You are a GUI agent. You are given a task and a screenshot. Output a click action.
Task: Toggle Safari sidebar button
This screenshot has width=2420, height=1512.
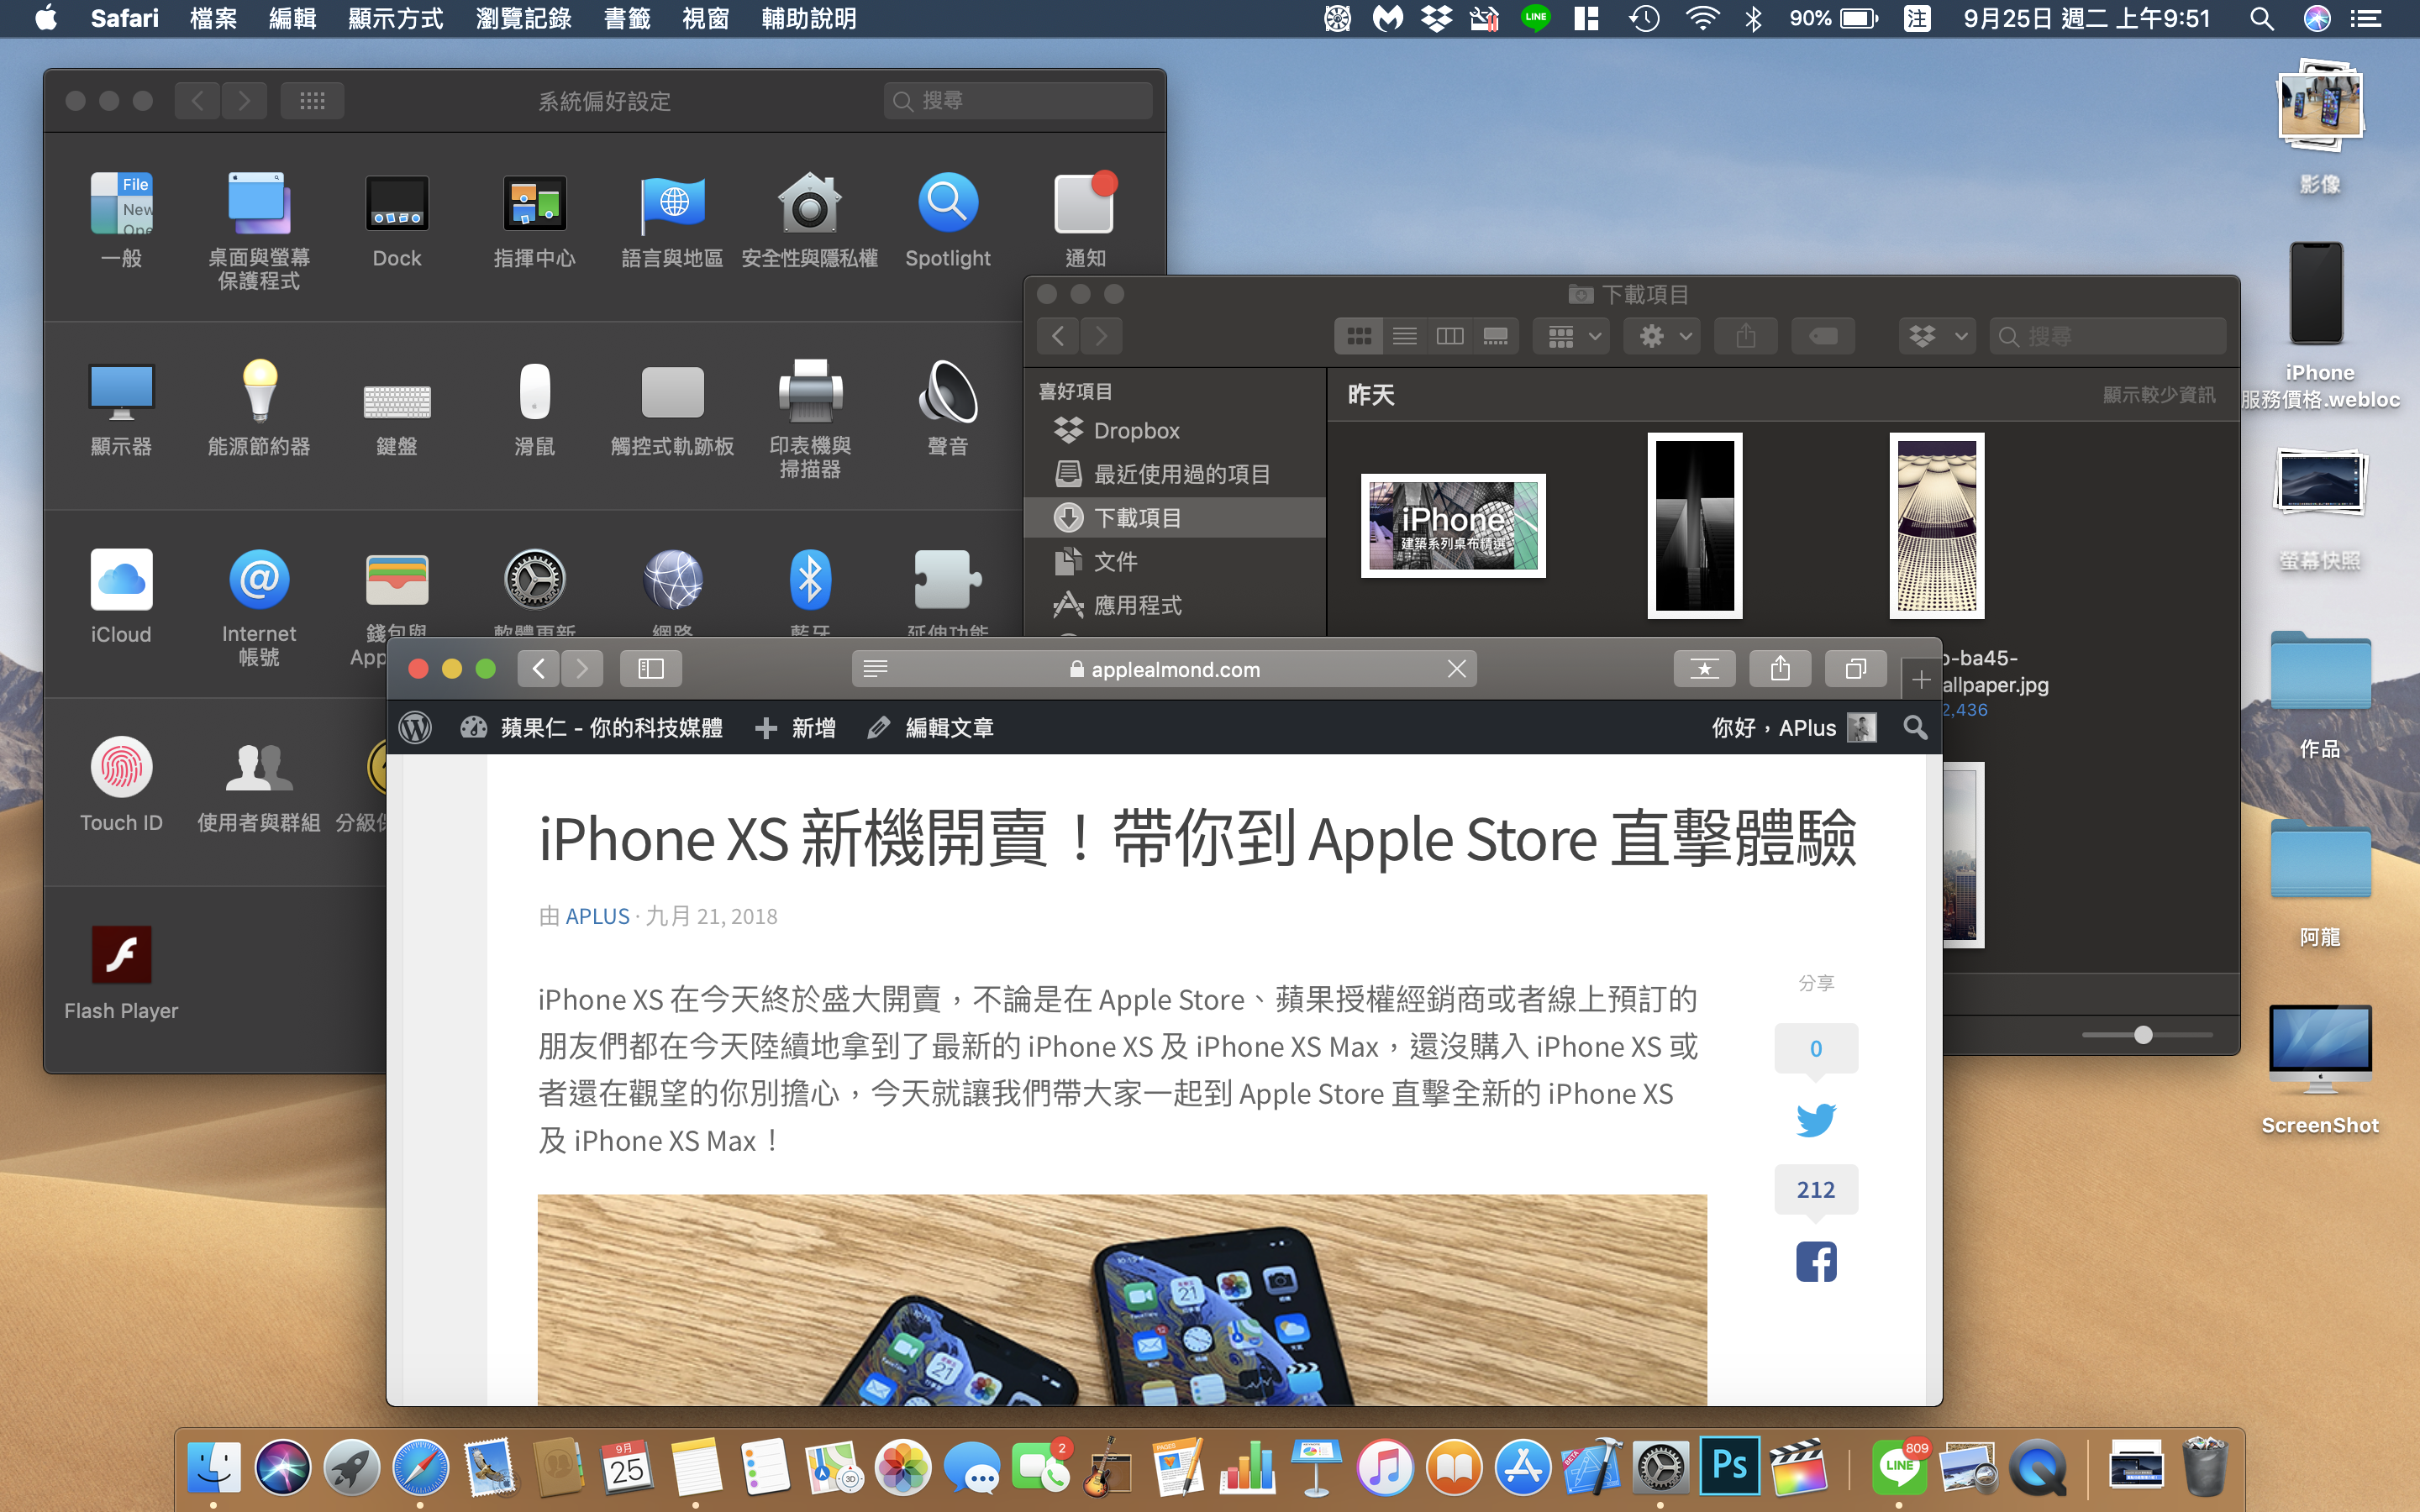pyautogui.click(x=650, y=669)
